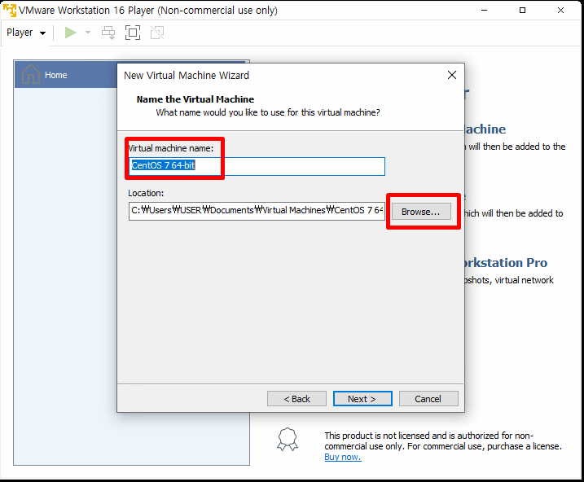Click the Next > button
Image resolution: width=584 pixels, height=482 pixels.
[x=362, y=399]
